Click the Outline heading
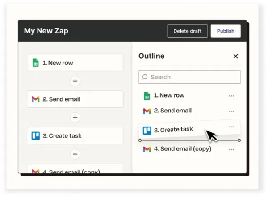268x197 pixels. (151, 56)
